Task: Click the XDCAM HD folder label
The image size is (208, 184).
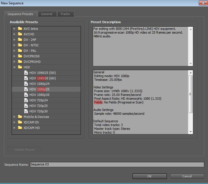Action: pos(31,128)
